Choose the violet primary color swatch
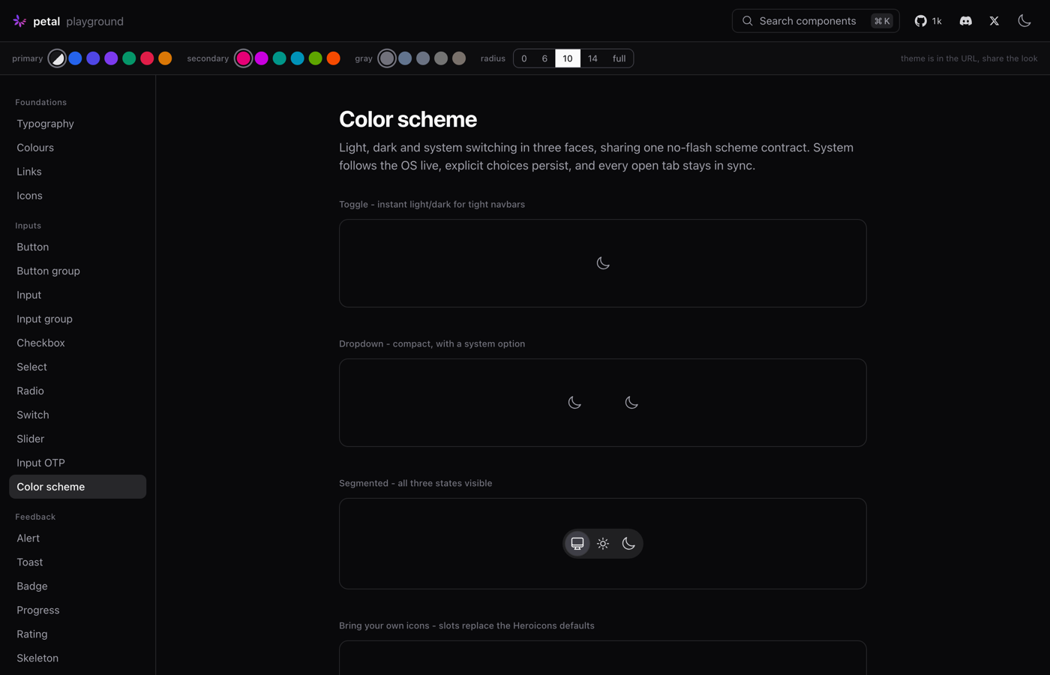 [x=111, y=58]
